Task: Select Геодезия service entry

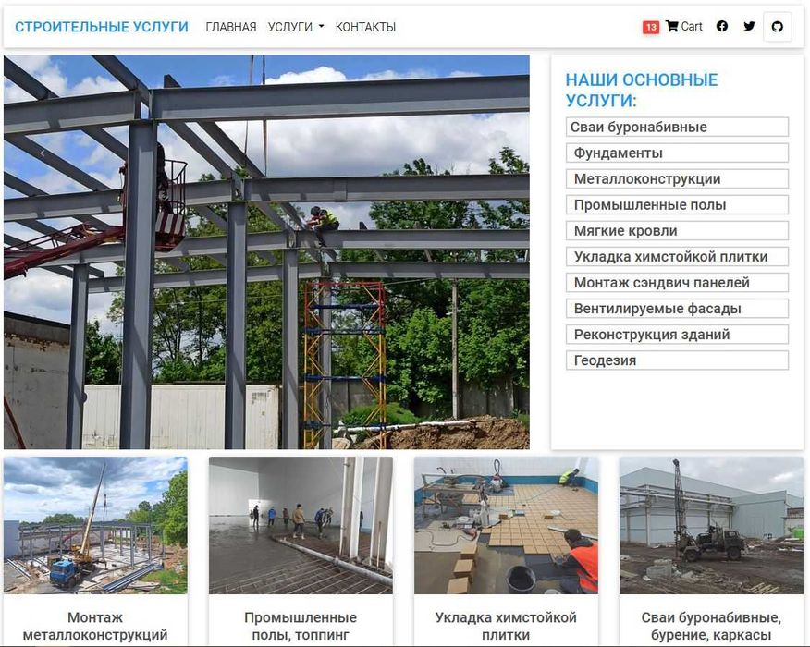Action: tap(677, 360)
